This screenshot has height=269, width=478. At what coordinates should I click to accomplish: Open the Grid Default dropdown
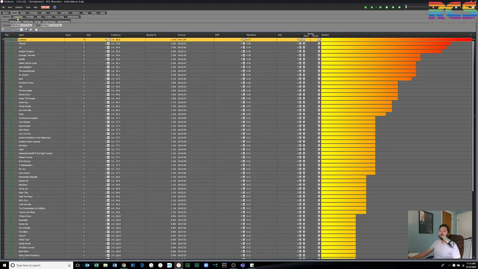coord(60,25)
